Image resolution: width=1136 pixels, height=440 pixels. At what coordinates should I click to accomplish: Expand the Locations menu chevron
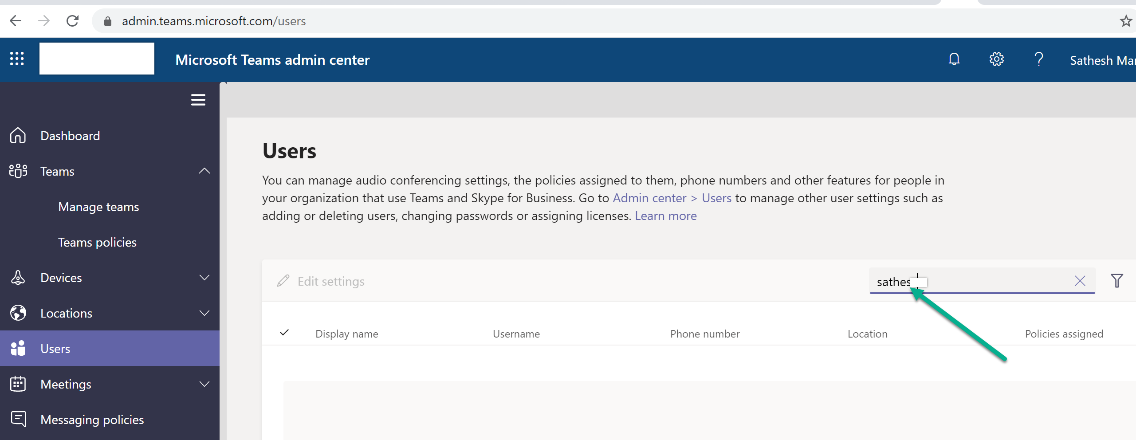tap(204, 313)
